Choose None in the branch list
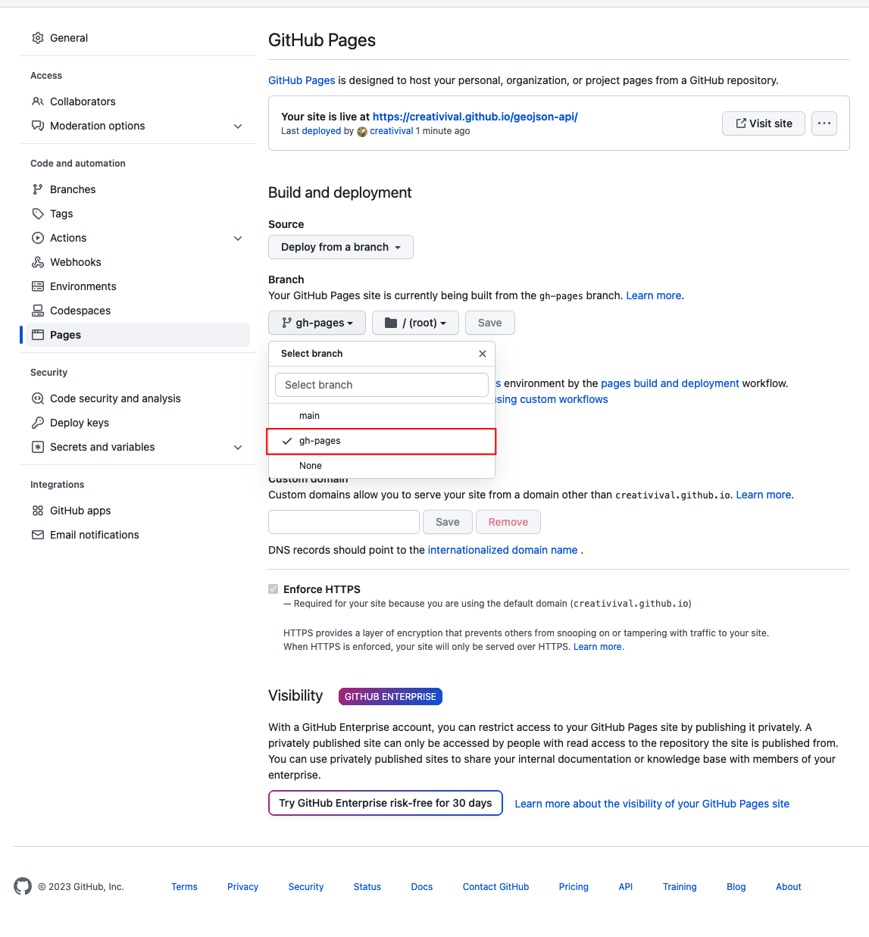 (311, 466)
